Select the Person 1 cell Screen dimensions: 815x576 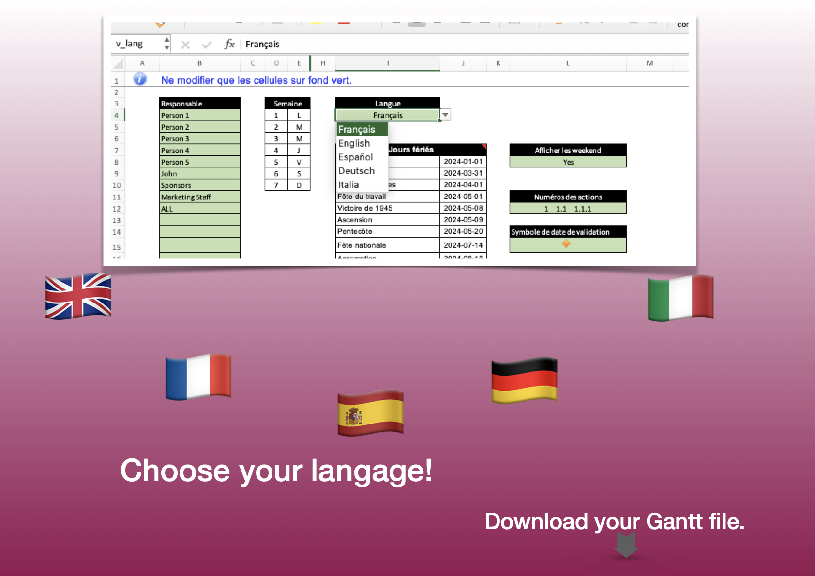point(199,115)
